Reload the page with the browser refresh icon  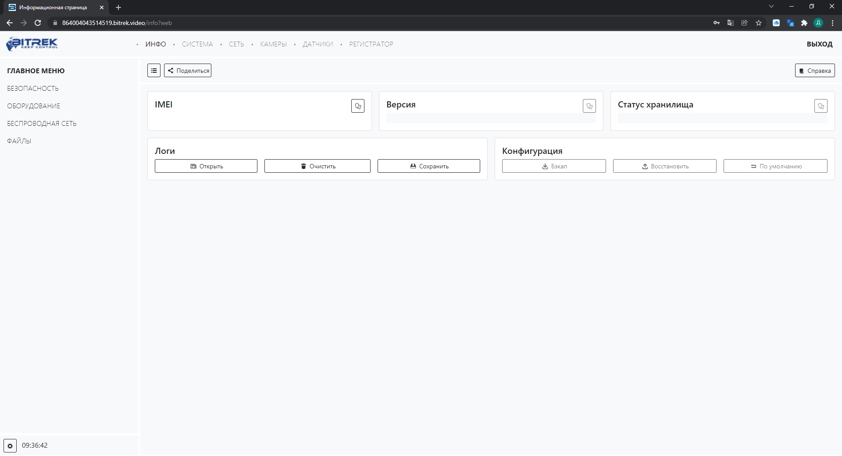[x=38, y=23]
